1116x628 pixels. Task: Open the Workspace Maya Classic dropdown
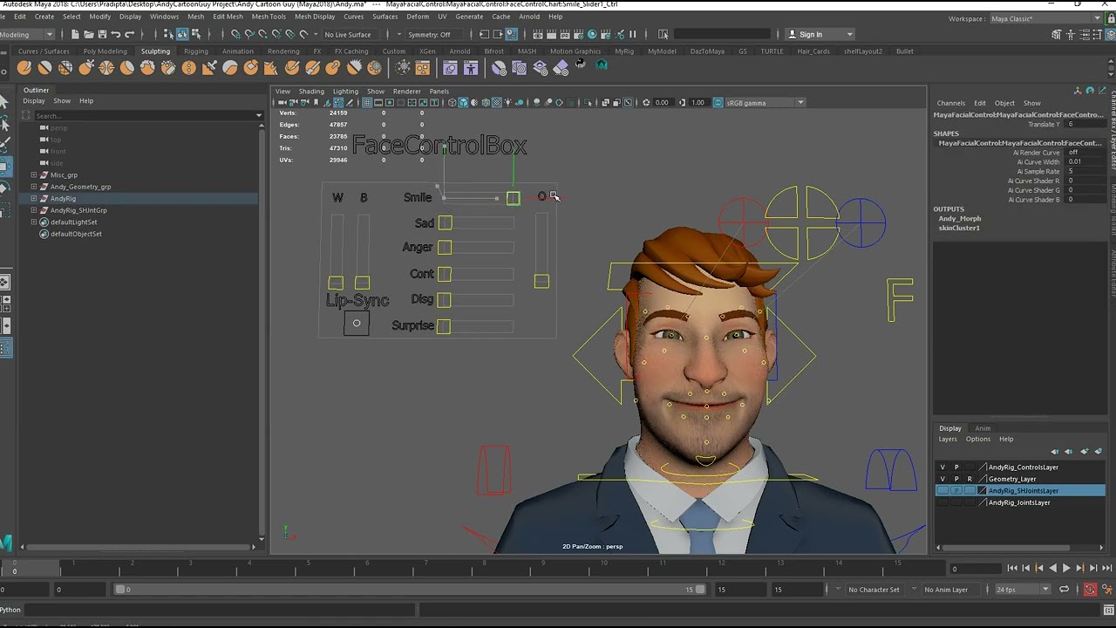pyautogui.click(x=1047, y=18)
